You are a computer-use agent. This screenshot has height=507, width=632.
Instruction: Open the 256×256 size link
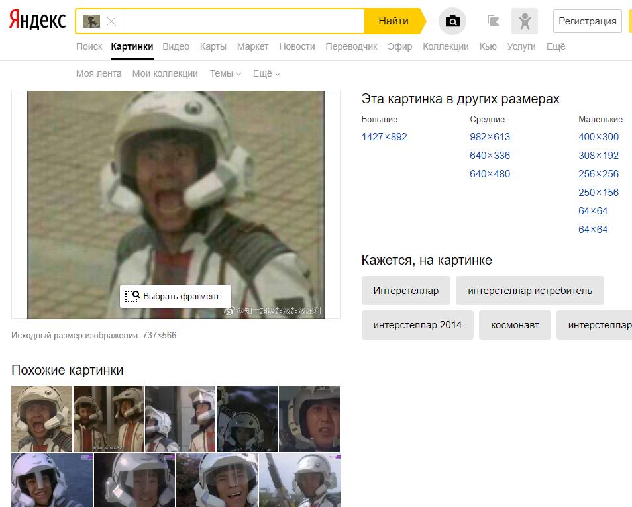click(599, 174)
